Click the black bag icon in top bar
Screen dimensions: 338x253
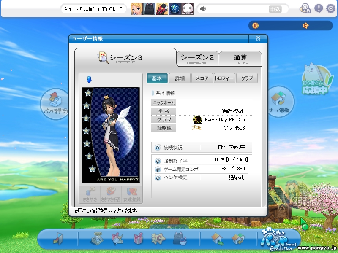click(149, 8)
